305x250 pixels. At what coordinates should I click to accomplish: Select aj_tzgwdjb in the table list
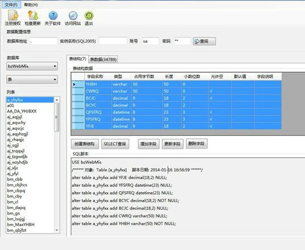pos(30,157)
